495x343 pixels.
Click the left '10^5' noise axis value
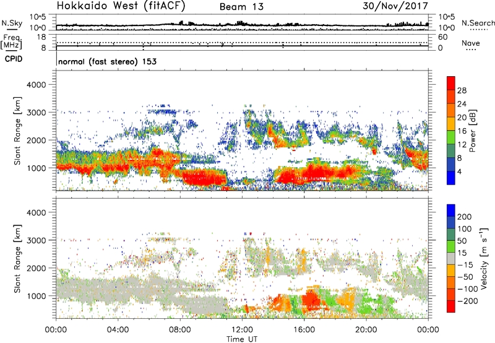click(x=38, y=17)
